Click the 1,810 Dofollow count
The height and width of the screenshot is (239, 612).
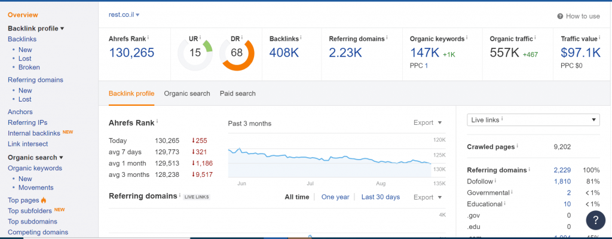(x=562, y=181)
